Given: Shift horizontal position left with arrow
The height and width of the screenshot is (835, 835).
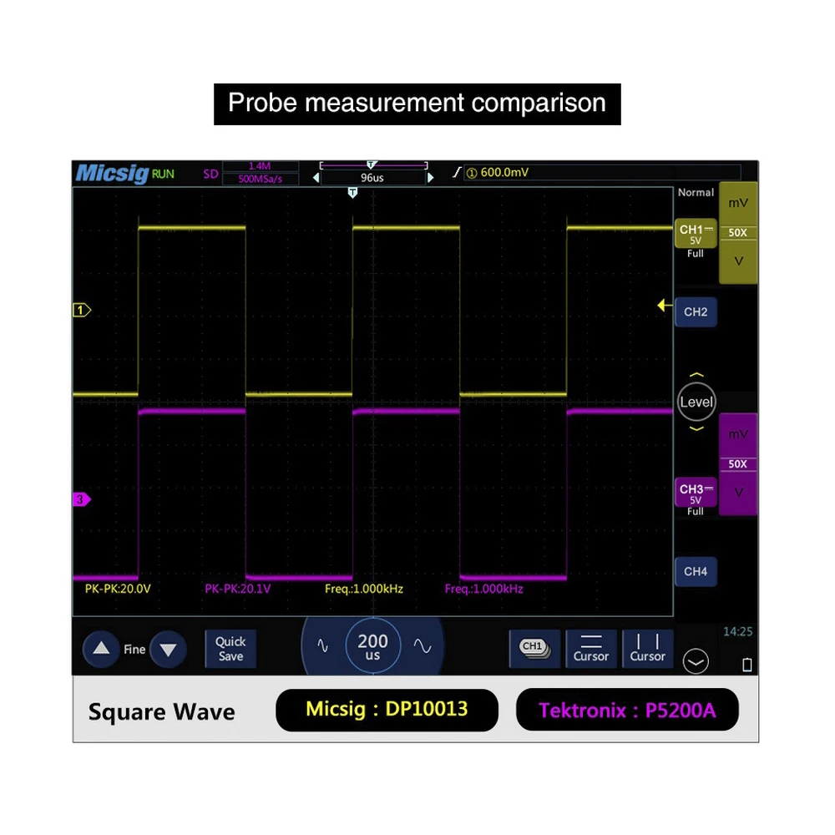Looking at the screenshot, I should (x=316, y=178).
